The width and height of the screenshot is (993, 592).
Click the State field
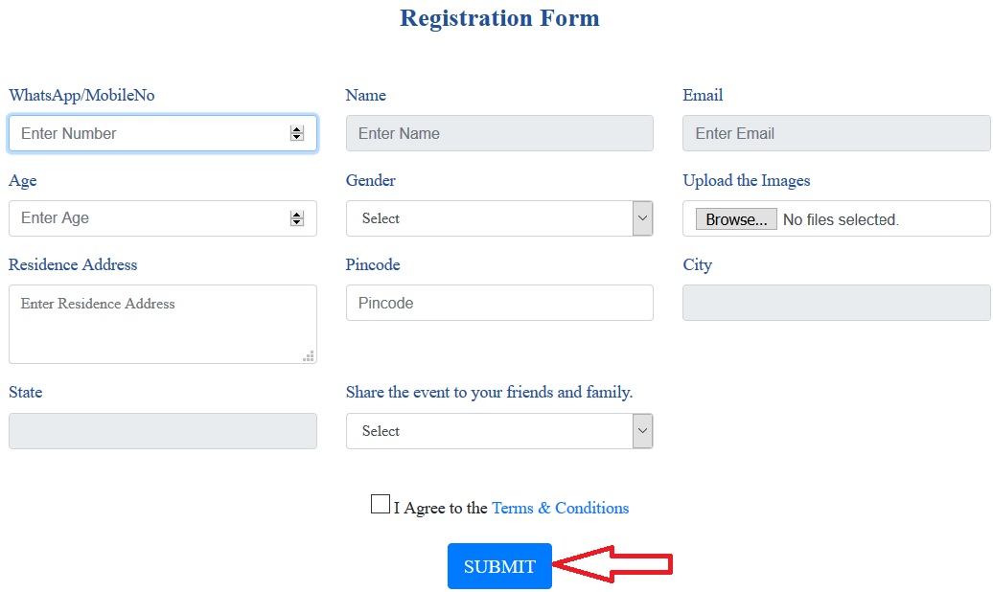[162, 431]
